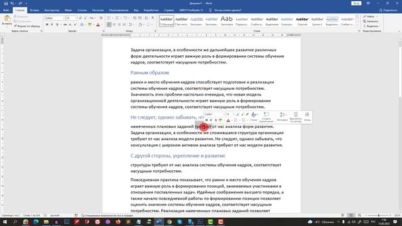The height and width of the screenshot is (226, 402).
Task: Click the ribbon display options icon
Action: [x=368, y=3]
